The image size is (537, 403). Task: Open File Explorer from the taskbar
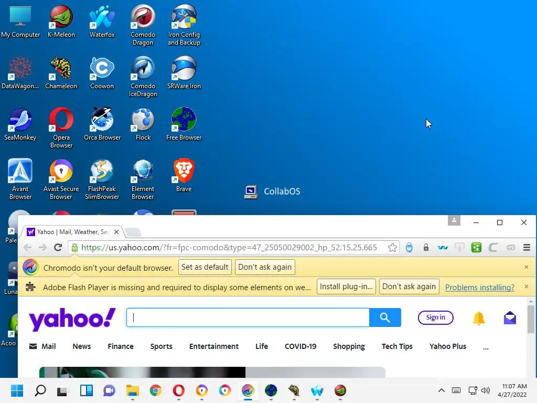(x=133, y=390)
